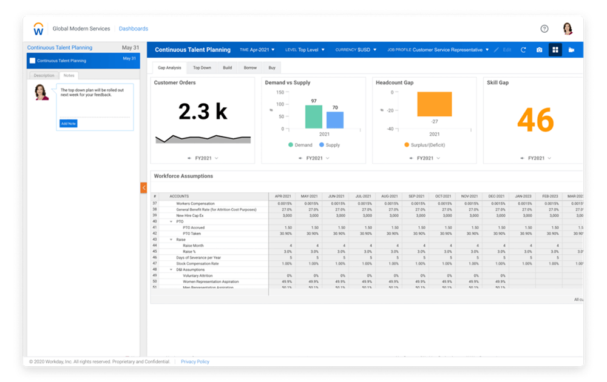Switch to the Top Down tab

click(x=202, y=68)
